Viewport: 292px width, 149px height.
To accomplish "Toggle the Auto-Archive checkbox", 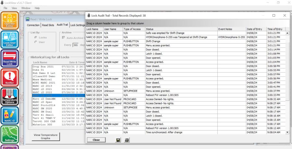I will coord(63,38).
